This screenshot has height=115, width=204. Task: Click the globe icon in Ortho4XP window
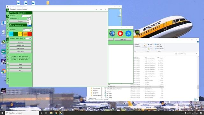112,33
